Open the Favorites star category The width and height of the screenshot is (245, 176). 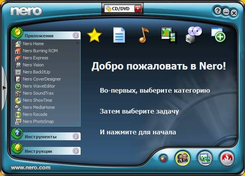coord(94,35)
